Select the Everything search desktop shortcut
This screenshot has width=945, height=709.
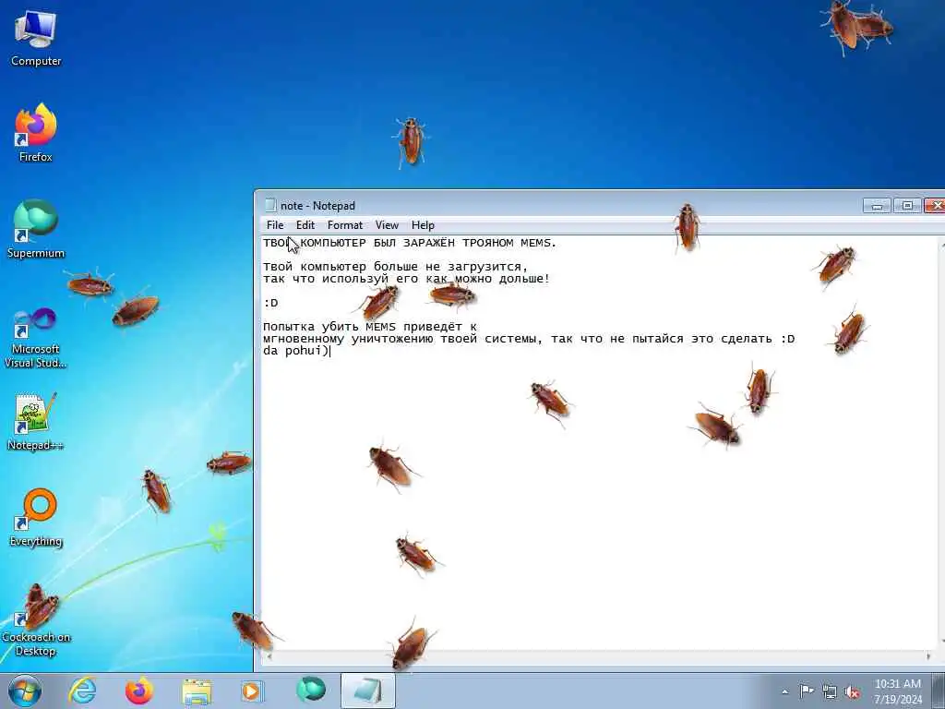pos(36,517)
